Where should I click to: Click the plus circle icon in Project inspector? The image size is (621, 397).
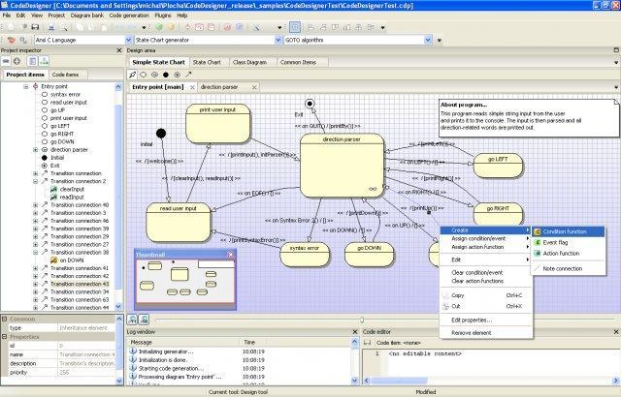tap(16, 61)
